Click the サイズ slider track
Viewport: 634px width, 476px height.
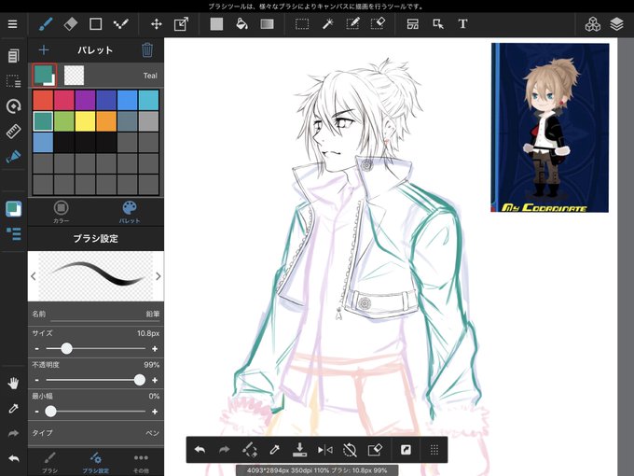96,348
